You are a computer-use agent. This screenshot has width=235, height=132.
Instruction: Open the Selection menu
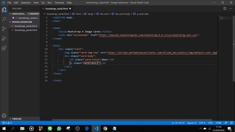pos(26,3)
